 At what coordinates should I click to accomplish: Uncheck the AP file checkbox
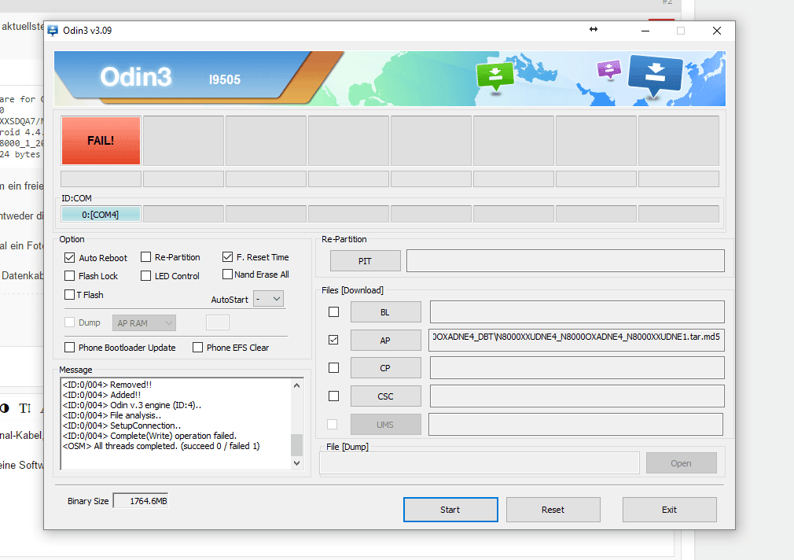tap(333, 340)
